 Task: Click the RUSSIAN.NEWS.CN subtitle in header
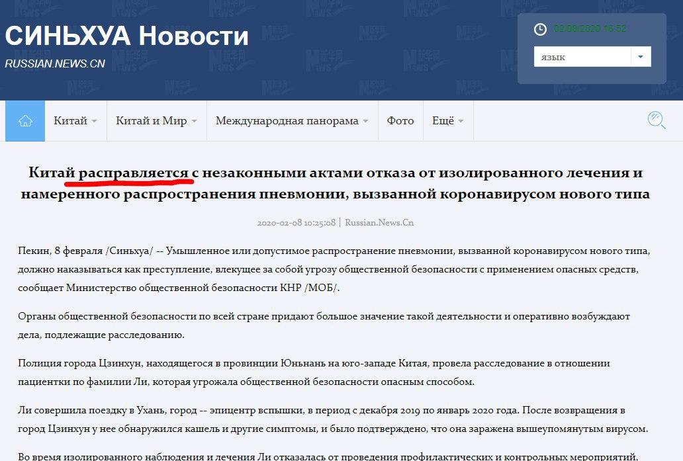coord(55,63)
